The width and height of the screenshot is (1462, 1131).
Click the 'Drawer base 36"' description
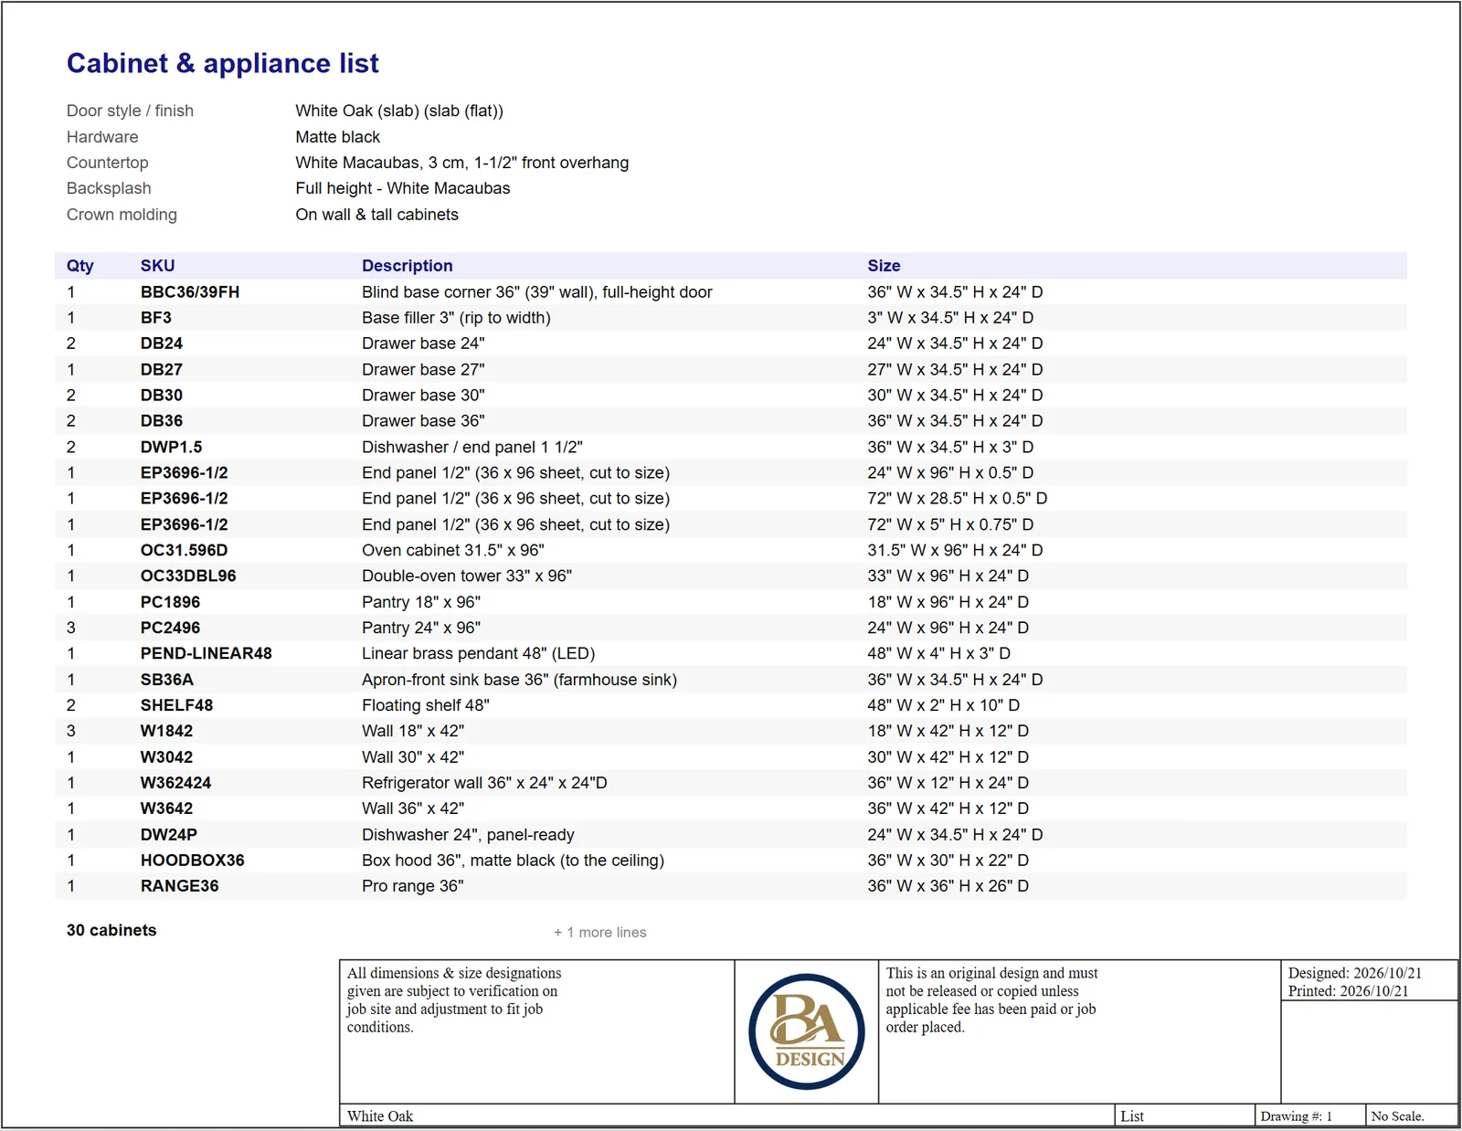tap(423, 421)
